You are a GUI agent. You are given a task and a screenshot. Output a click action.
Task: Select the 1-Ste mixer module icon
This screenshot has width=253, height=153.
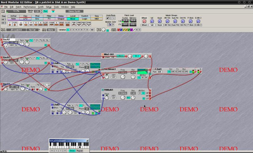(15, 24)
